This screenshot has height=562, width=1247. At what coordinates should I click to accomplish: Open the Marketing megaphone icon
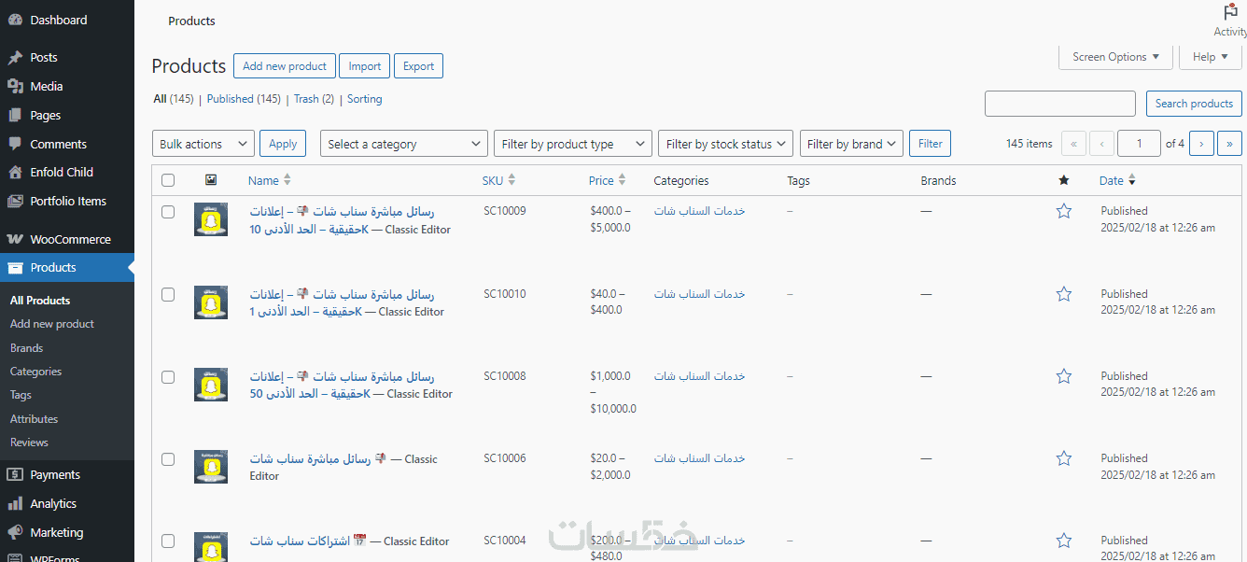(15, 533)
